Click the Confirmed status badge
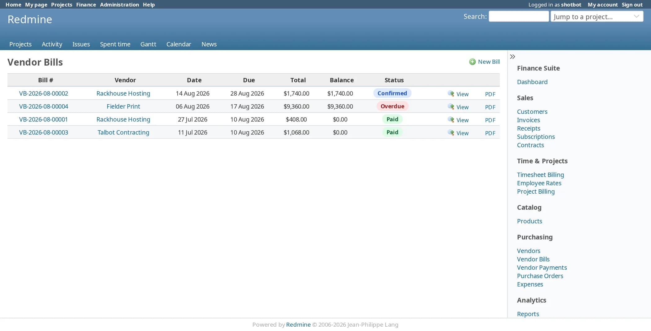This screenshot has height=331, width=651. tap(392, 93)
